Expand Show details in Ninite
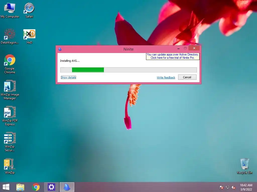Screen dimensions: 257x192 [68, 77]
